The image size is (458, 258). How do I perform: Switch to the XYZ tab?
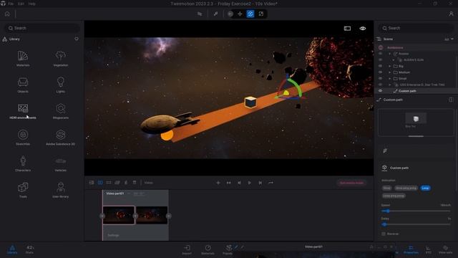click(x=428, y=249)
